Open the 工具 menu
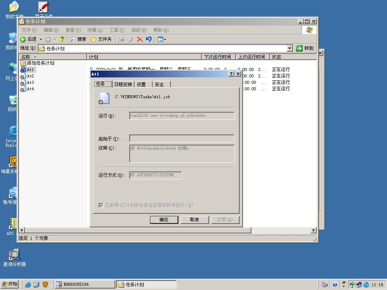The height and width of the screenshot is (290, 387). [116, 30]
